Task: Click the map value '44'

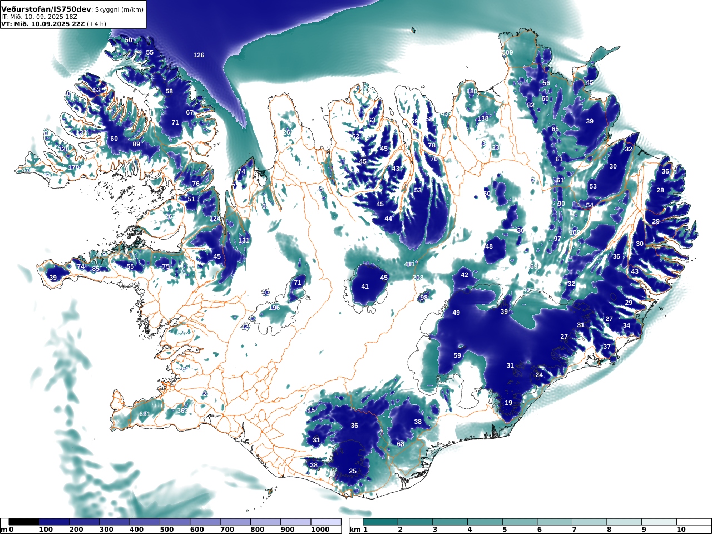Action: pos(388,219)
